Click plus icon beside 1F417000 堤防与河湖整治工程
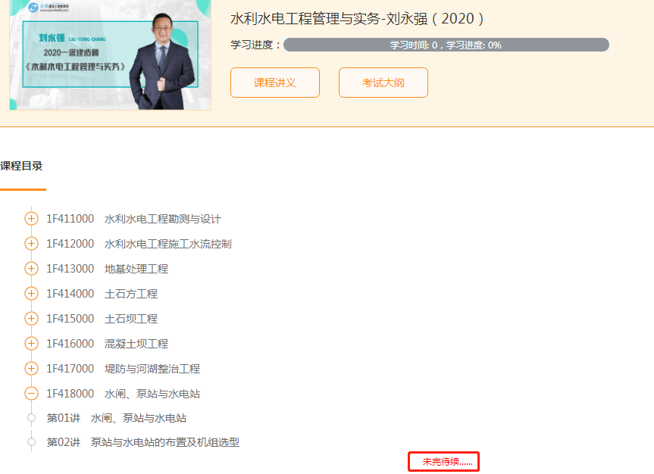The height and width of the screenshot is (474, 654). tap(31, 369)
